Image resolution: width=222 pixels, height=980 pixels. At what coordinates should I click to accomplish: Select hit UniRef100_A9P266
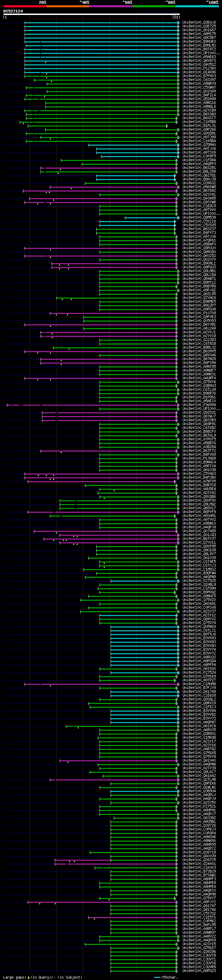[199, 129]
